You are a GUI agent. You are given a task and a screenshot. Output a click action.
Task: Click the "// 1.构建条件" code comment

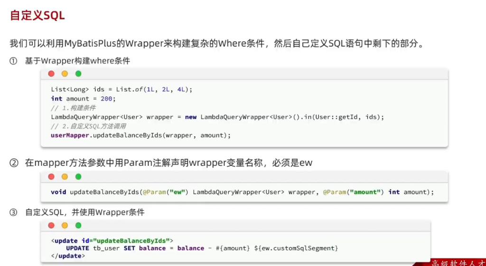[x=73, y=108]
